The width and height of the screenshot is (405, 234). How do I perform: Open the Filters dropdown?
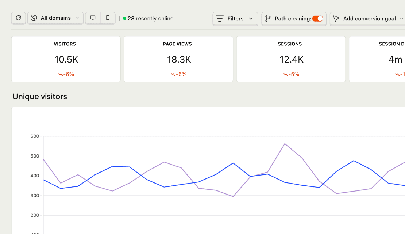[235, 19]
